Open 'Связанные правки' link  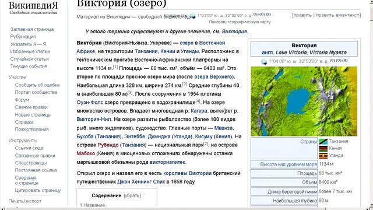35,156
